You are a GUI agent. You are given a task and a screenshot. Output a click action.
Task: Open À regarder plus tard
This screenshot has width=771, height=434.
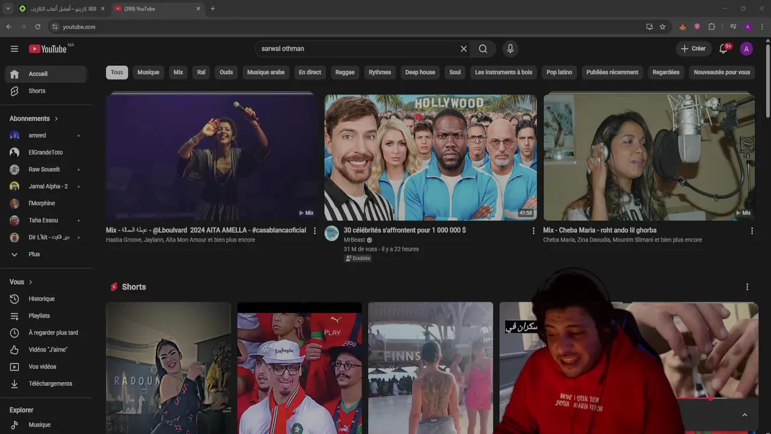(46, 333)
